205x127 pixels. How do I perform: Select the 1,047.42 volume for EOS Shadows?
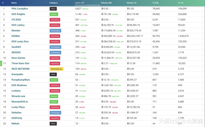coord(108,85)
